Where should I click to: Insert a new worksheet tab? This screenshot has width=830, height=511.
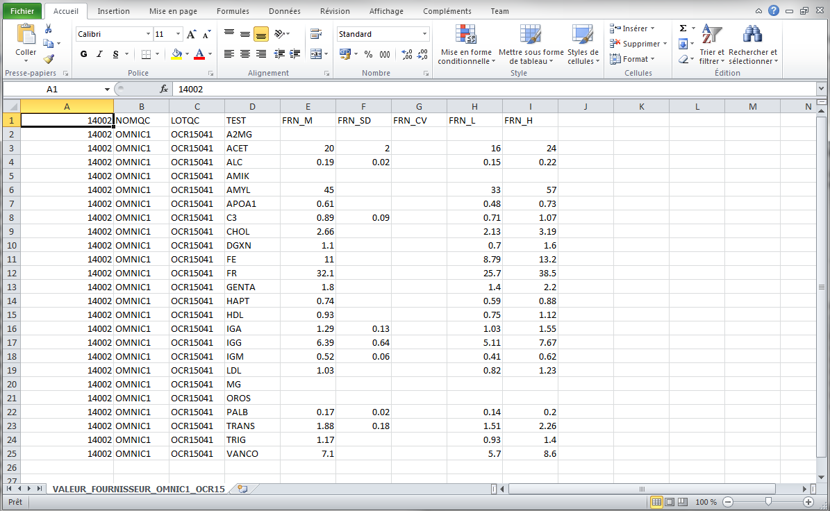point(242,489)
